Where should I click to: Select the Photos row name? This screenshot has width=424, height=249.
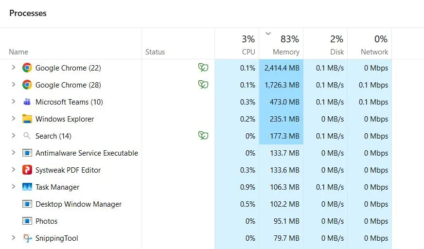(x=47, y=221)
